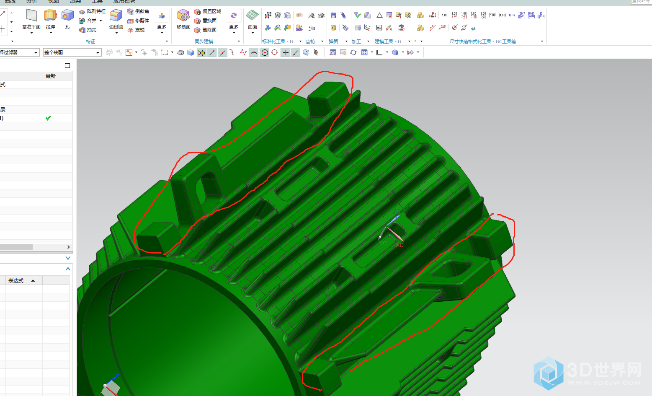
Task: Open the 整个装配 selection scope dropdown
Action: [x=72, y=52]
